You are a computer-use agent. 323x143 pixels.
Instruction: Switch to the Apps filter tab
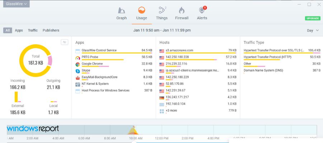tap(19, 30)
